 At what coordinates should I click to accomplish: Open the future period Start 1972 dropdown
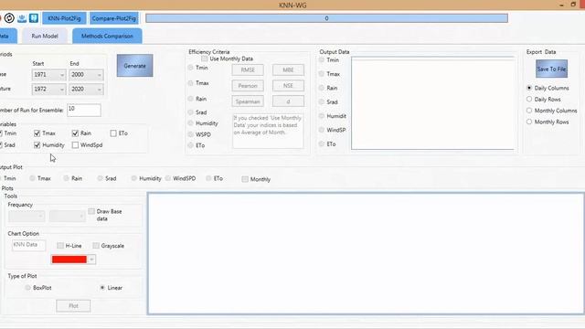48,89
